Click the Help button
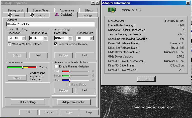192x118 pixels. [x=89, y=112]
